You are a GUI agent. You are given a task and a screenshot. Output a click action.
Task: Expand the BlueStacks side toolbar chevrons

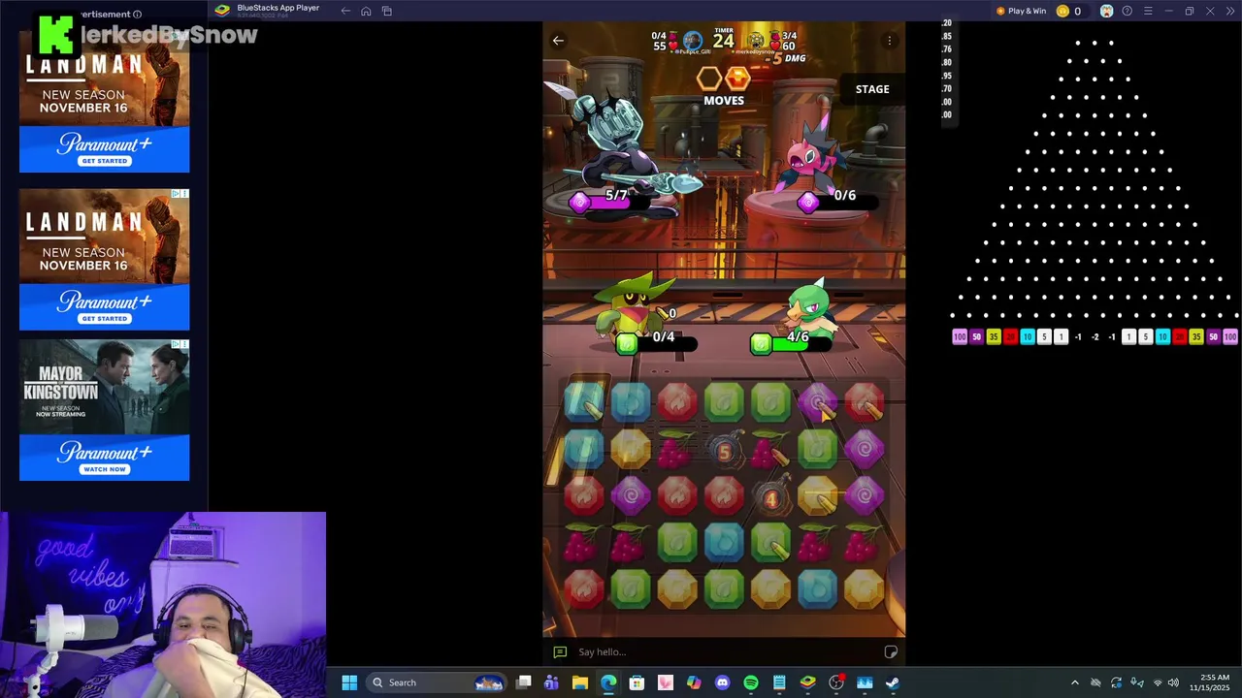point(1229,11)
